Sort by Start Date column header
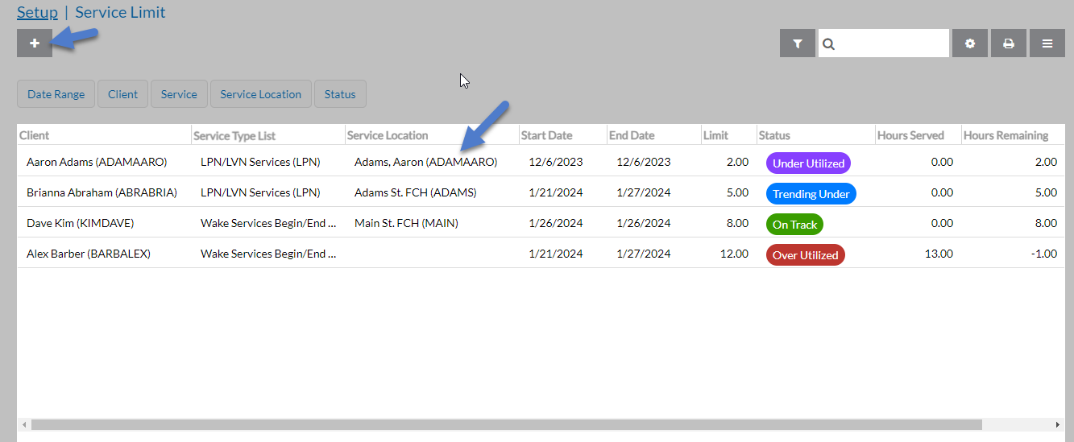Screen dimensions: 1074x442 (546, 135)
